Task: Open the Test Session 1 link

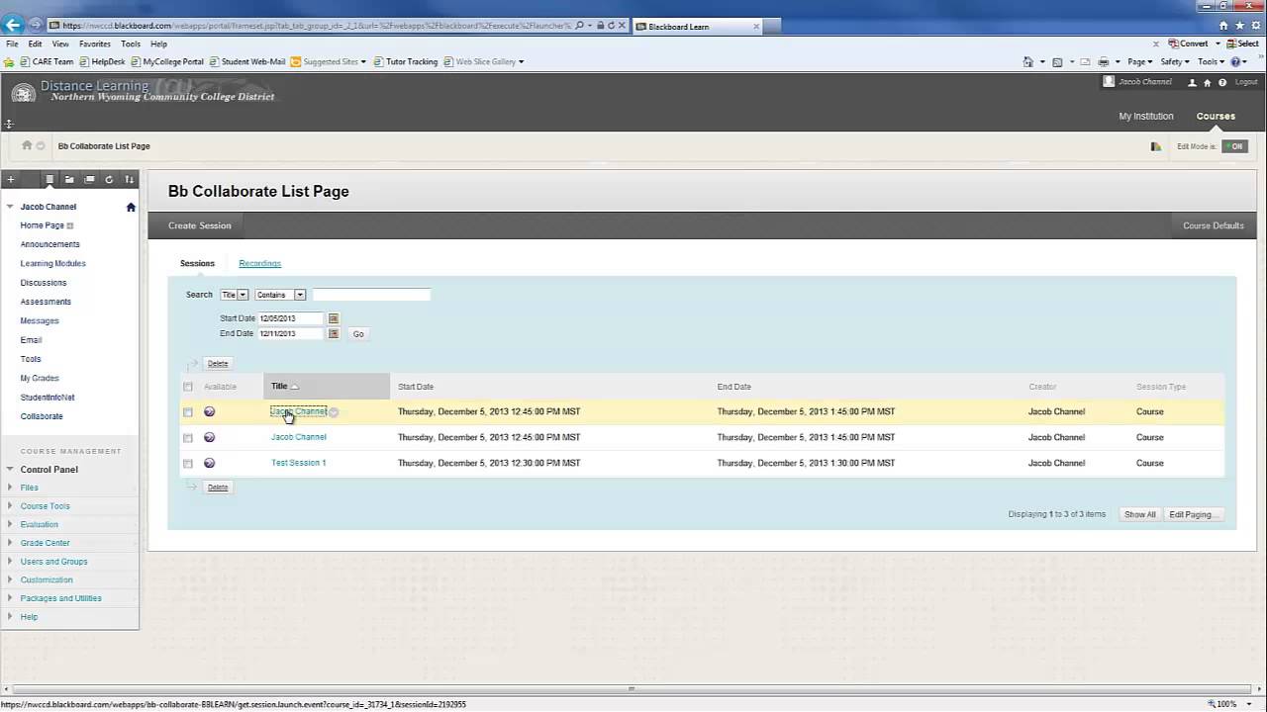Action: (298, 463)
